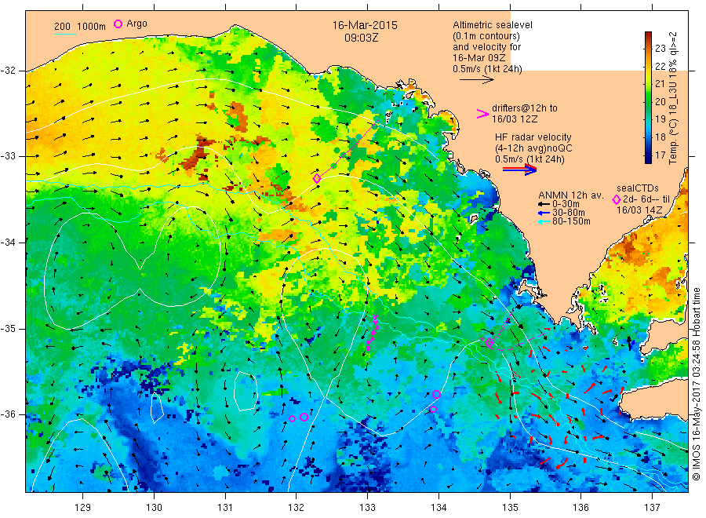Click the 130 longitude axis label
Image resolution: width=706 pixels, height=518 pixels.
pos(154,508)
